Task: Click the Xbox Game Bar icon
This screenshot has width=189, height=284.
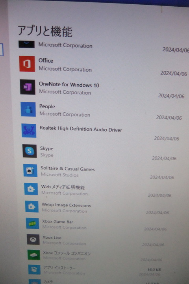Action: (x=32, y=223)
